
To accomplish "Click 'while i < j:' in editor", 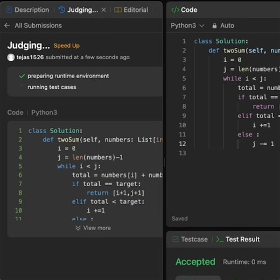I will pos(244,79).
